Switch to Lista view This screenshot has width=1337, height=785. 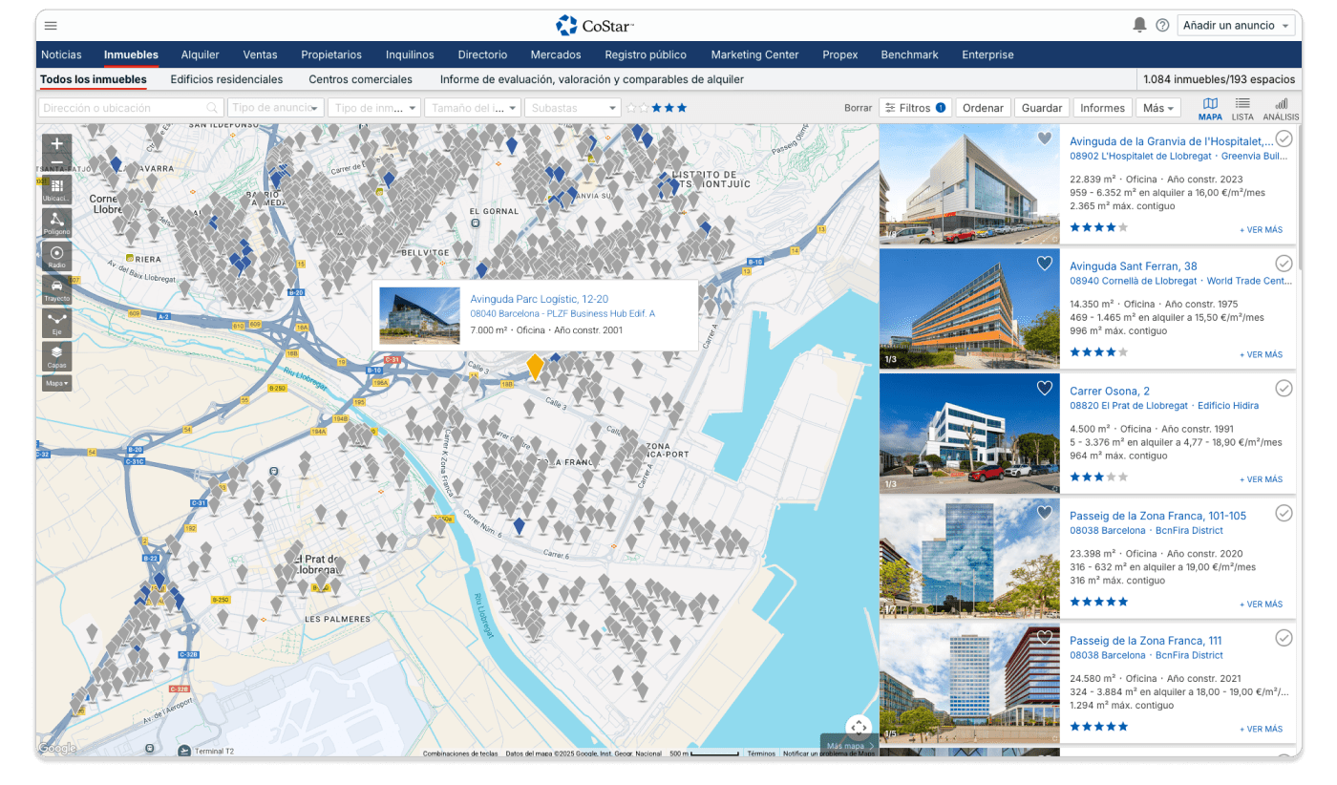click(x=1242, y=108)
